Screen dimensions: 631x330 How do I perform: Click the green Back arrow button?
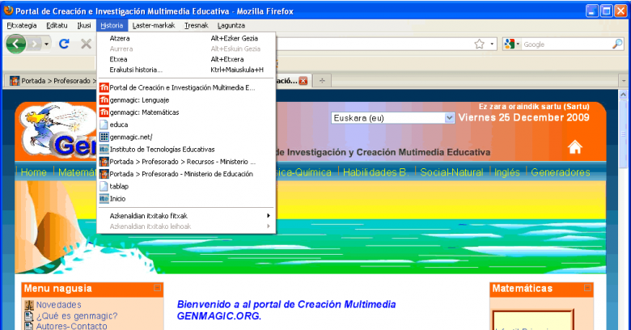click(x=16, y=44)
